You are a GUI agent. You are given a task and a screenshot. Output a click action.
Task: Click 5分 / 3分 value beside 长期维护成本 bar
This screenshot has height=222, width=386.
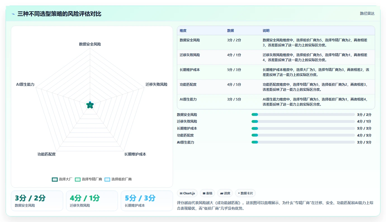364,128
